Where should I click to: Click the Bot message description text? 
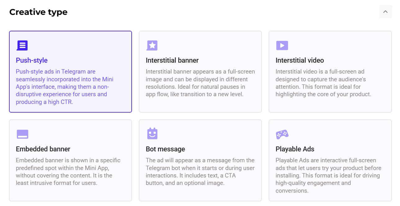(200, 172)
